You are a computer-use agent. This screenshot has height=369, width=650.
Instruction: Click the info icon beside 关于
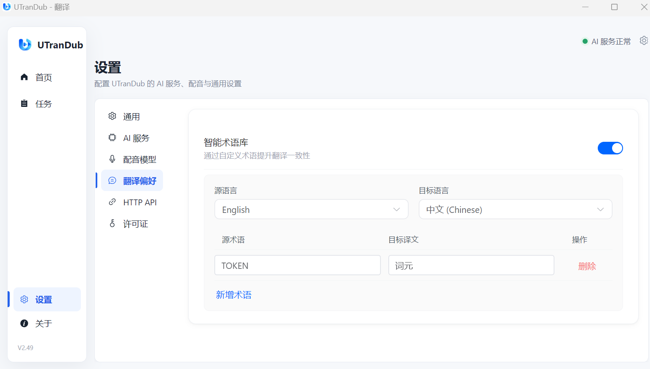pyautogui.click(x=24, y=323)
